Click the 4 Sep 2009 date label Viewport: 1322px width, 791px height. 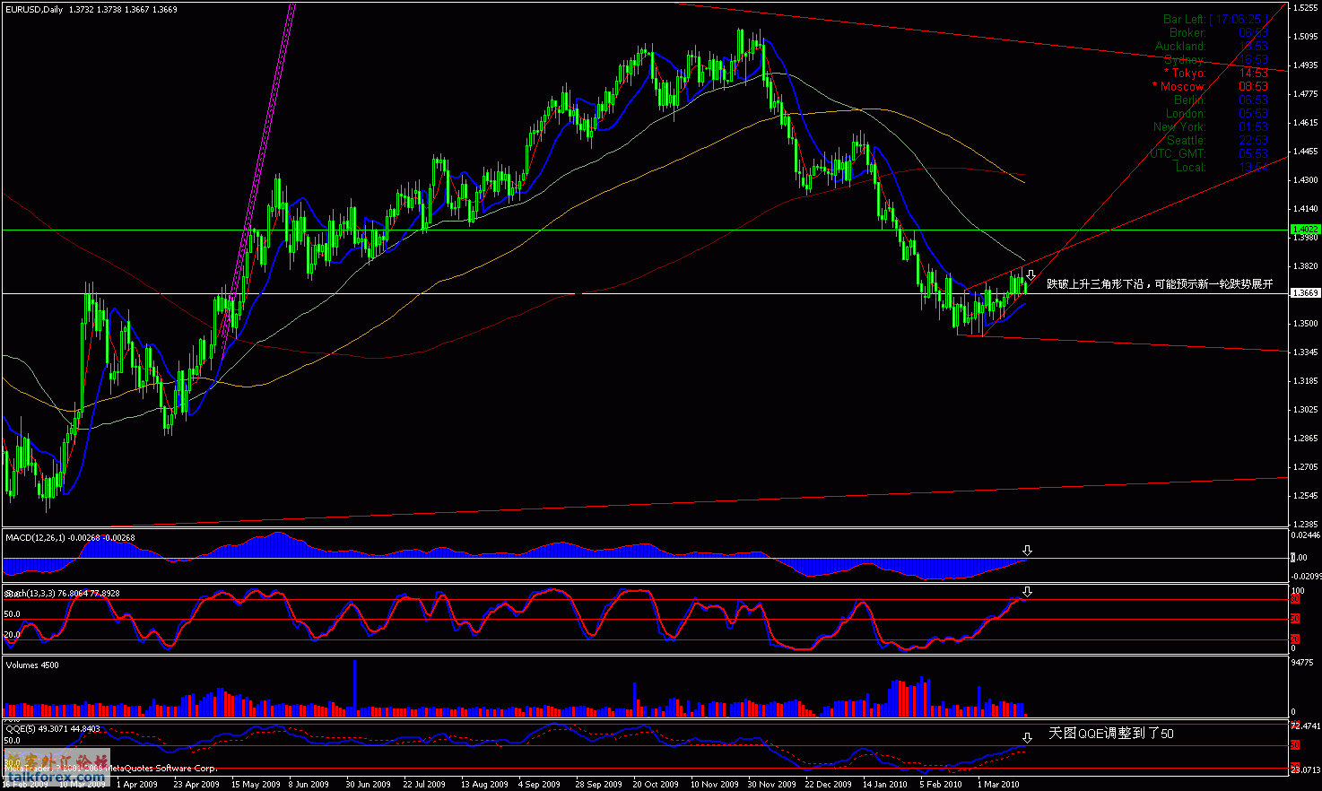pyautogui.click(x=539, y=785)
